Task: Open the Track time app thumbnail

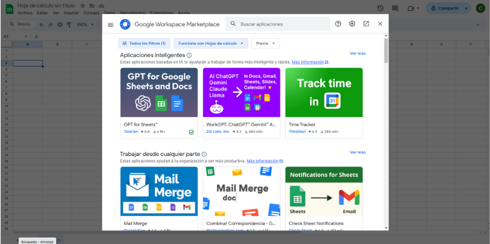Action: (x=323, y=92)
